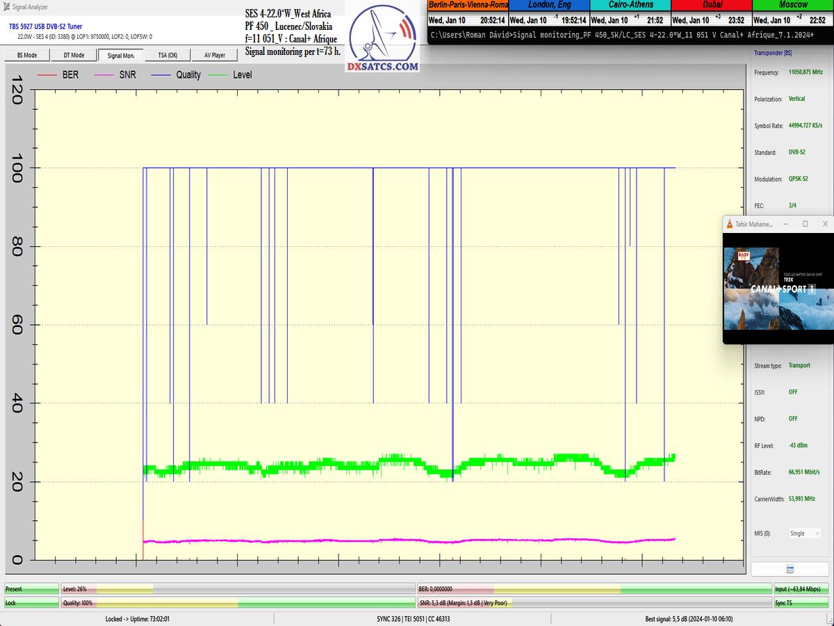Viewport: 834px width, 626px height.
Task: Click the Lock status indicator
Action: click(x=31, y=603)
